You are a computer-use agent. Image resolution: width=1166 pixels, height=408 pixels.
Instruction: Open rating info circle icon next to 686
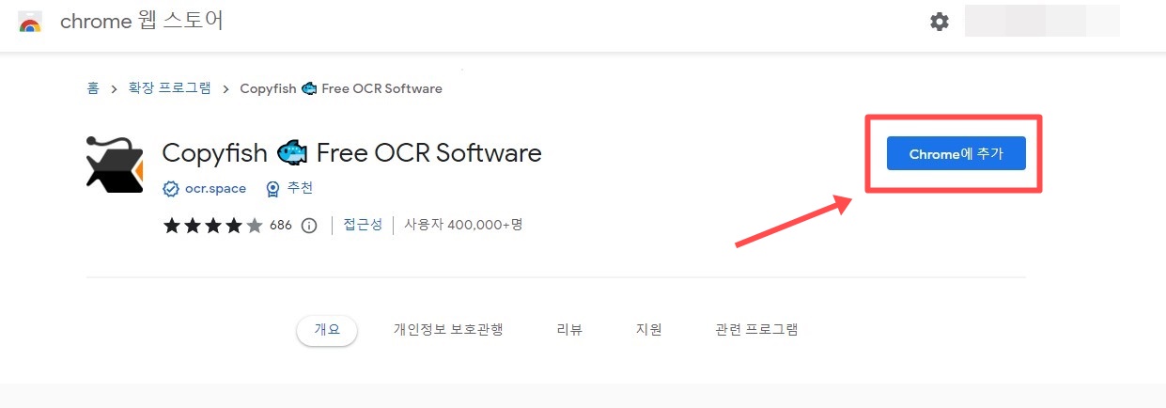[x=309, y=226]
